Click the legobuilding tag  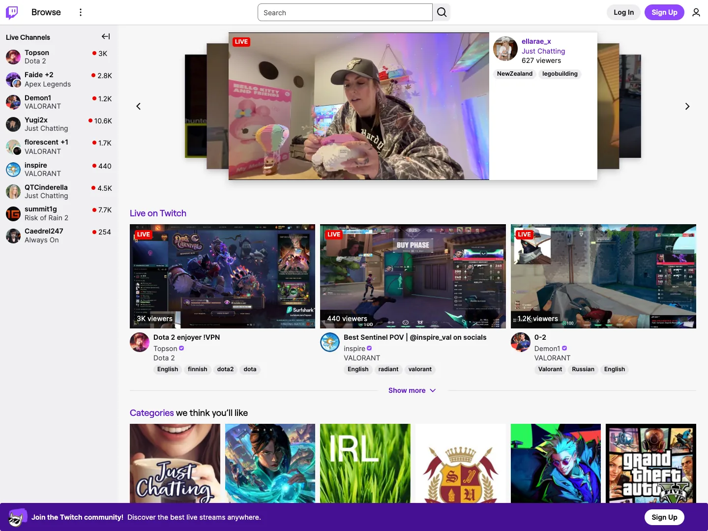click(560, 74)
